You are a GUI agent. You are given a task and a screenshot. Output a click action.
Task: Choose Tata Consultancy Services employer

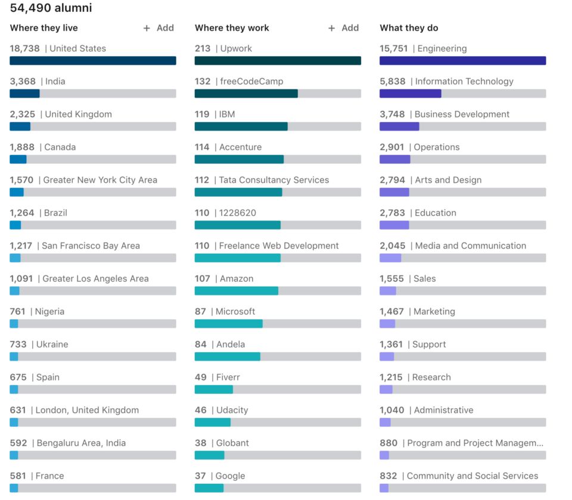(277, 191)
